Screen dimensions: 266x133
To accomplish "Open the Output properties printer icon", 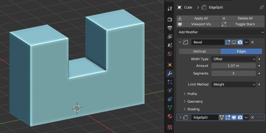I will click(170, 28).
